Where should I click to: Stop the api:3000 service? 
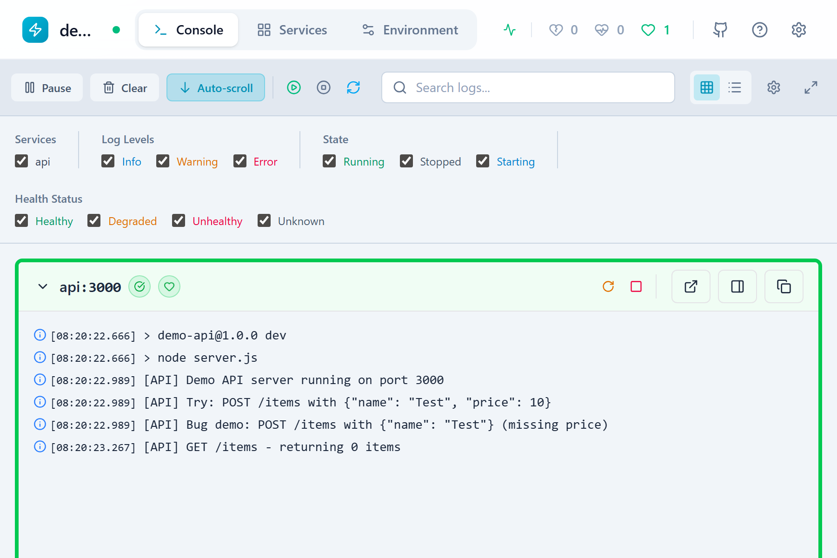[x=636, y=287]
